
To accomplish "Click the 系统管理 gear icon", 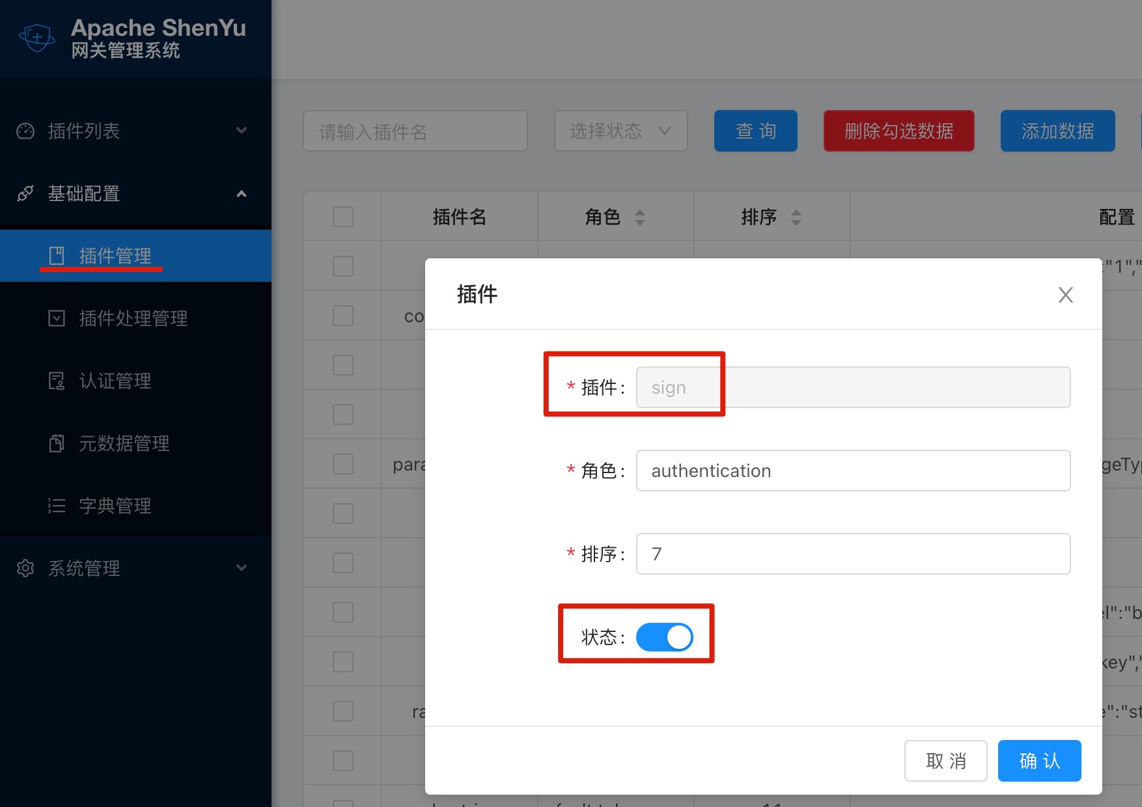I will [x=25, y=568].
